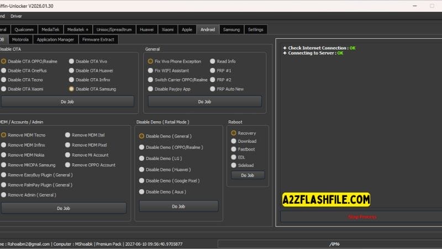
Task: Minimize the Unlocker window
Action: 415,6
